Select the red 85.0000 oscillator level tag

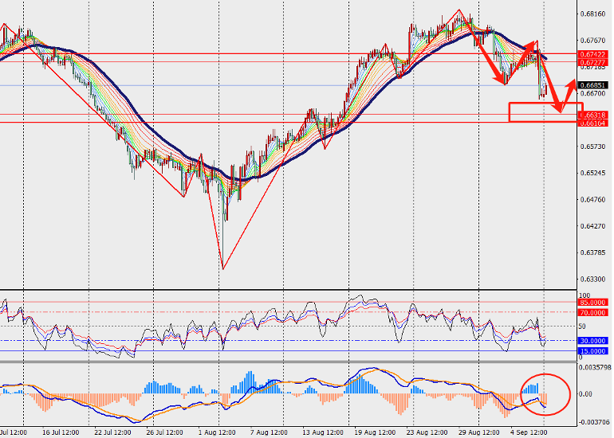click(x=593, y=303)
